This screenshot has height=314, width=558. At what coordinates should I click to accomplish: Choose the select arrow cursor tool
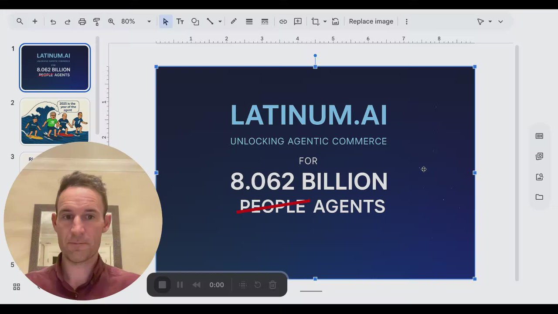165,21
